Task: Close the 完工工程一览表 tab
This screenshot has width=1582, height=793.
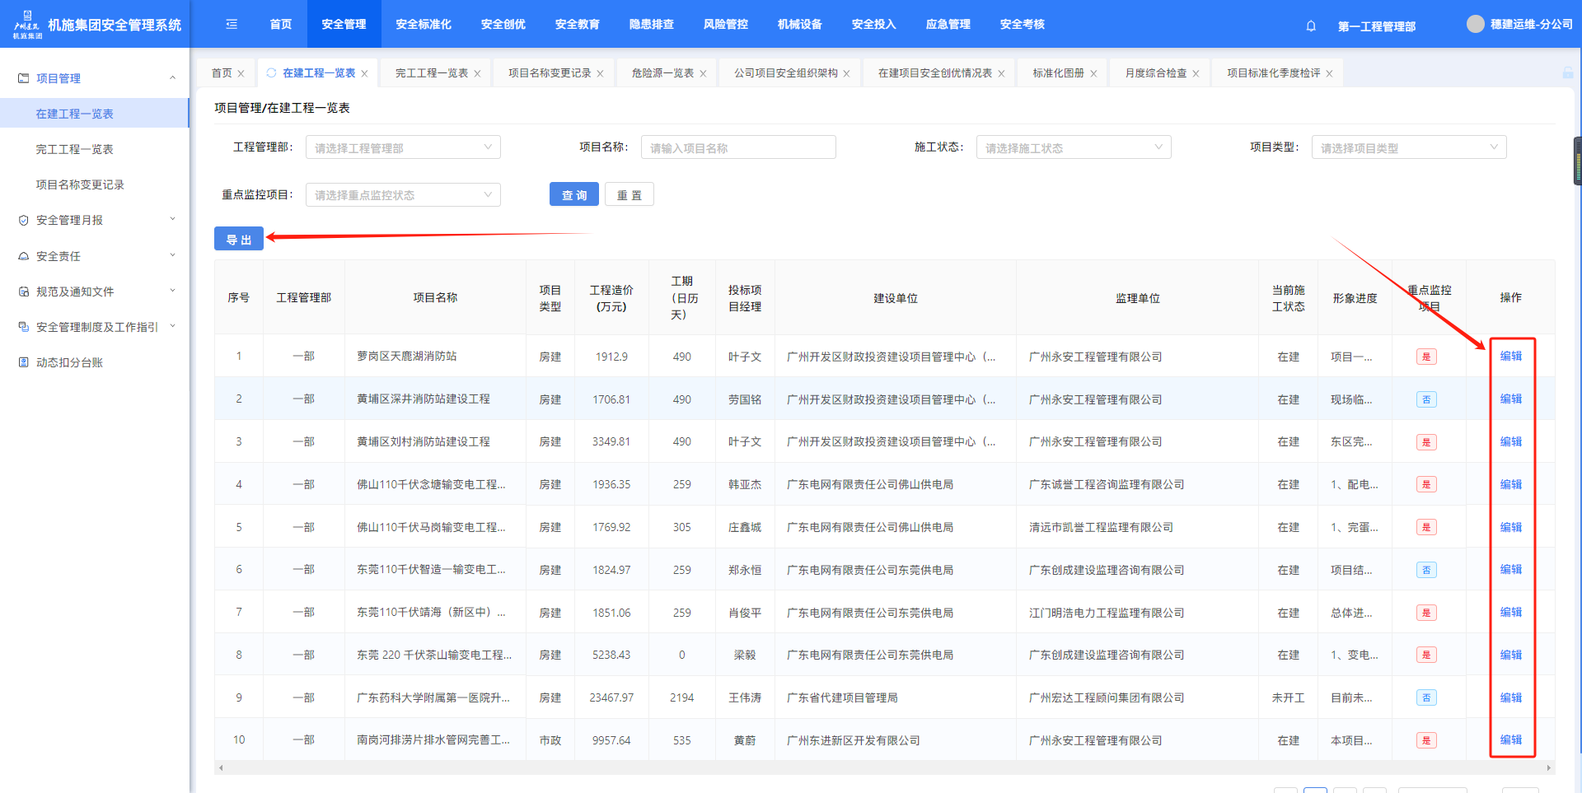Action: coord(477,73)
